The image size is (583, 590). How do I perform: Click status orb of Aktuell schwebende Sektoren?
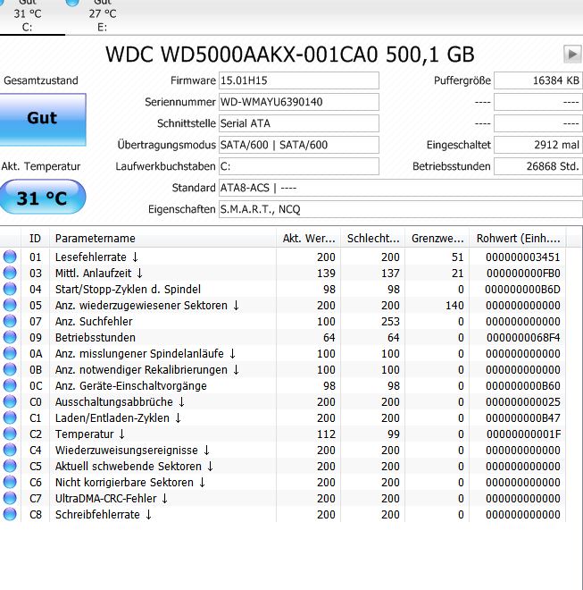[10, 466]
